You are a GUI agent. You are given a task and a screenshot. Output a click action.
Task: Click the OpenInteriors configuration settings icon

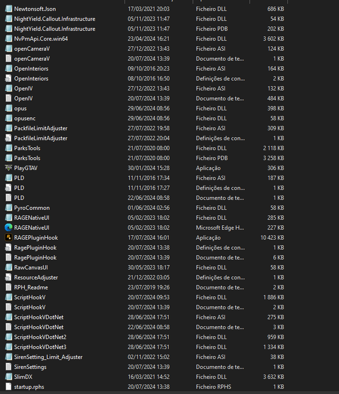8,78
